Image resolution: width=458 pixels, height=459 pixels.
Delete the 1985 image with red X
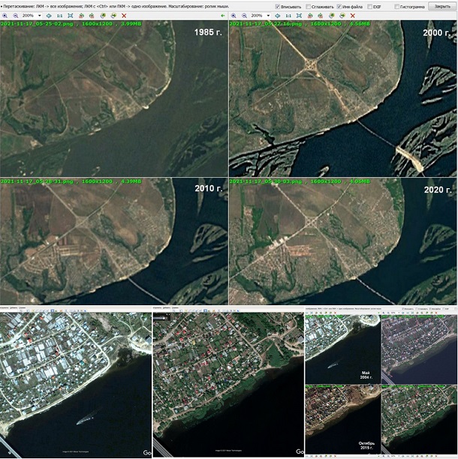124,16
